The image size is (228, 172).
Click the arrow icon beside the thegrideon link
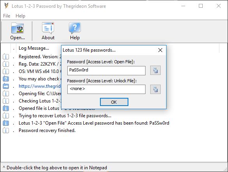coord(6,86)
